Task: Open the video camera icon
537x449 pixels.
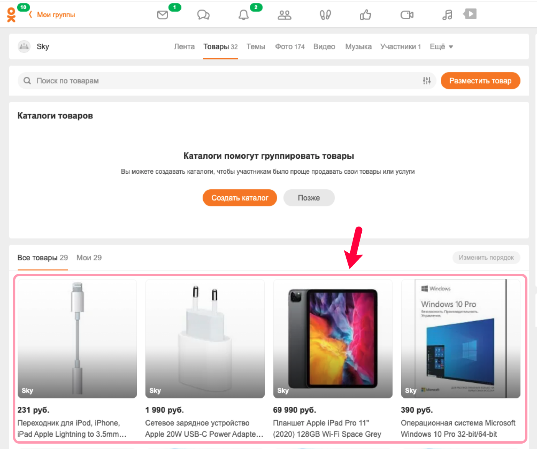Action: [407, 15]
